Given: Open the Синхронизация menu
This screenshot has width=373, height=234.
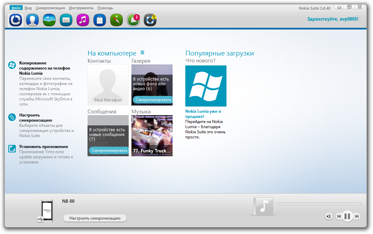Looking at the screenshot, I should [50, 8].
